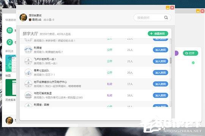Minimize the front 拼字大厅 window
Screen dimensions: 205x136
click(168, 8)
